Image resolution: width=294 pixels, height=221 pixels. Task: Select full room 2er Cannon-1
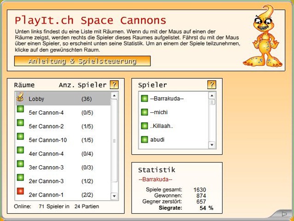point(63,194)
